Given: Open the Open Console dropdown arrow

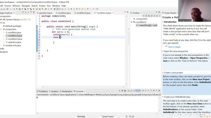Looking at the screenshot, I should coord(154,91).
